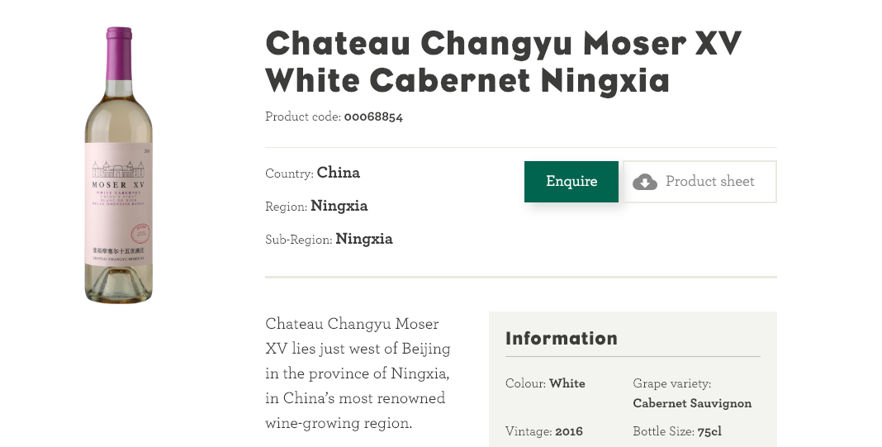Click the purple capsule on the bottle
This screenshot has height=447, width=882.
point(119,54)
